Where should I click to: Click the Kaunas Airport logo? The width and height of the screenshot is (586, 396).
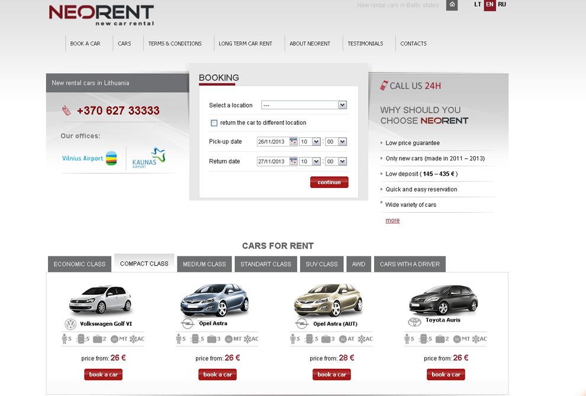coord(149,158)
